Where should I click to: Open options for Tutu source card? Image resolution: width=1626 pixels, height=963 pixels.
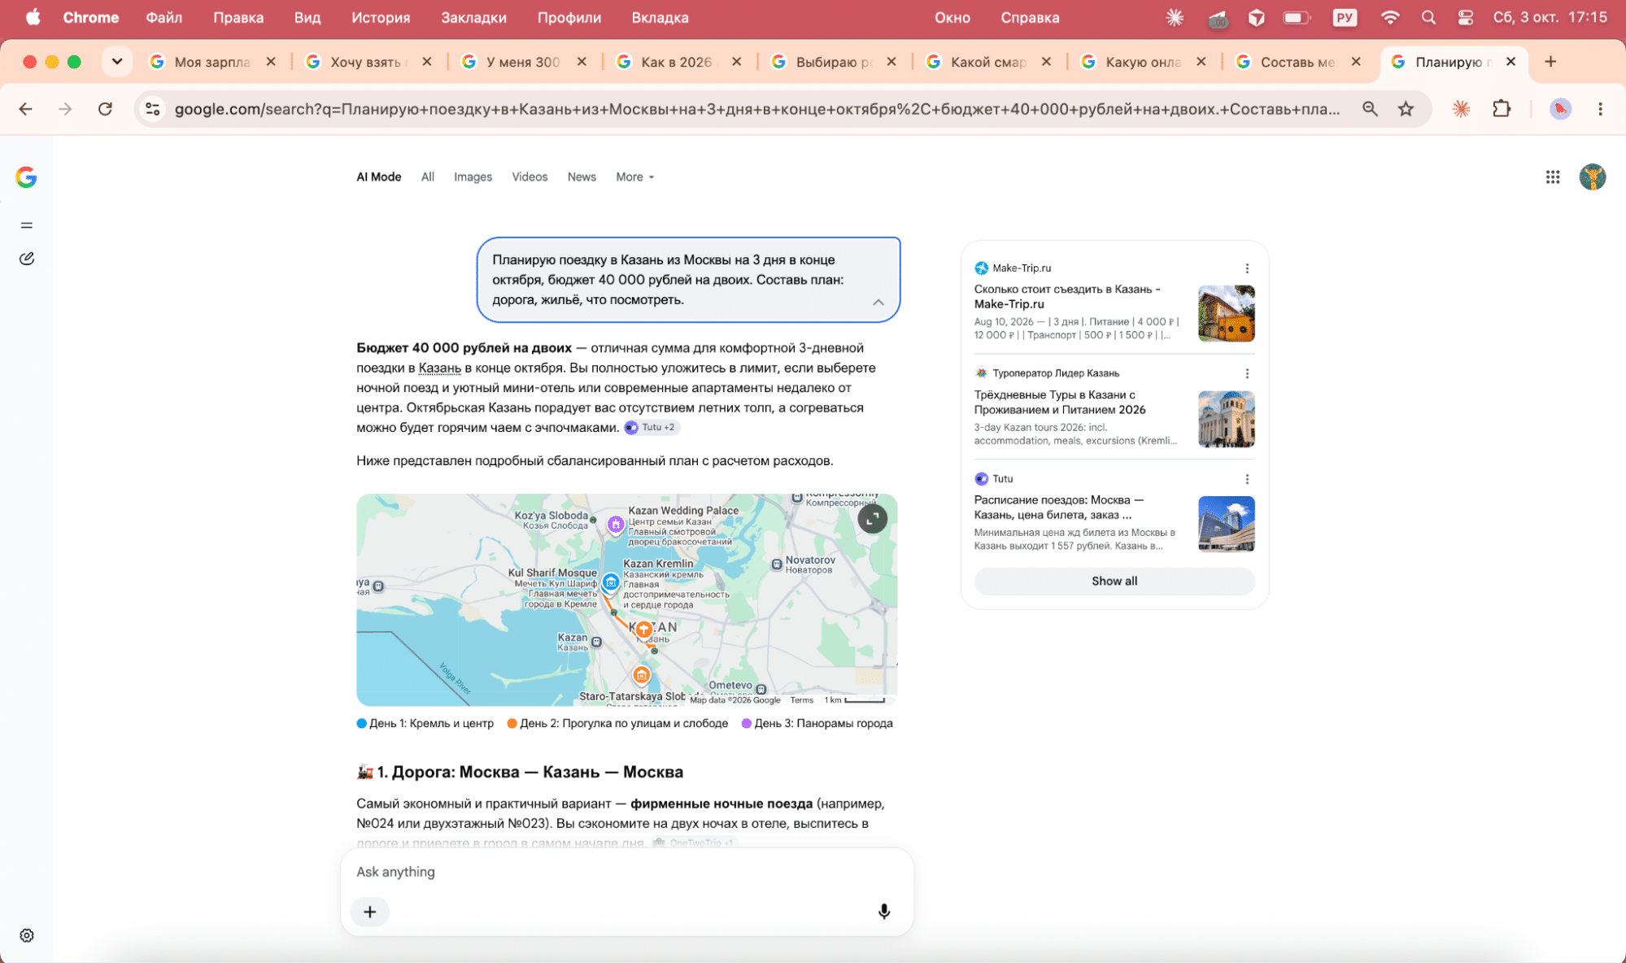(1247, 479)
